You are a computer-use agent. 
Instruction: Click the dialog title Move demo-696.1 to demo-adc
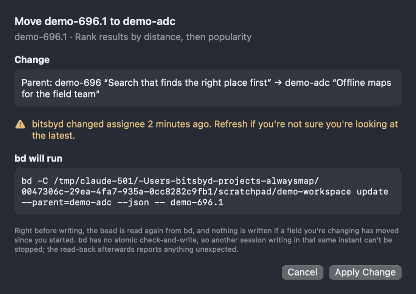click(95, 21)
